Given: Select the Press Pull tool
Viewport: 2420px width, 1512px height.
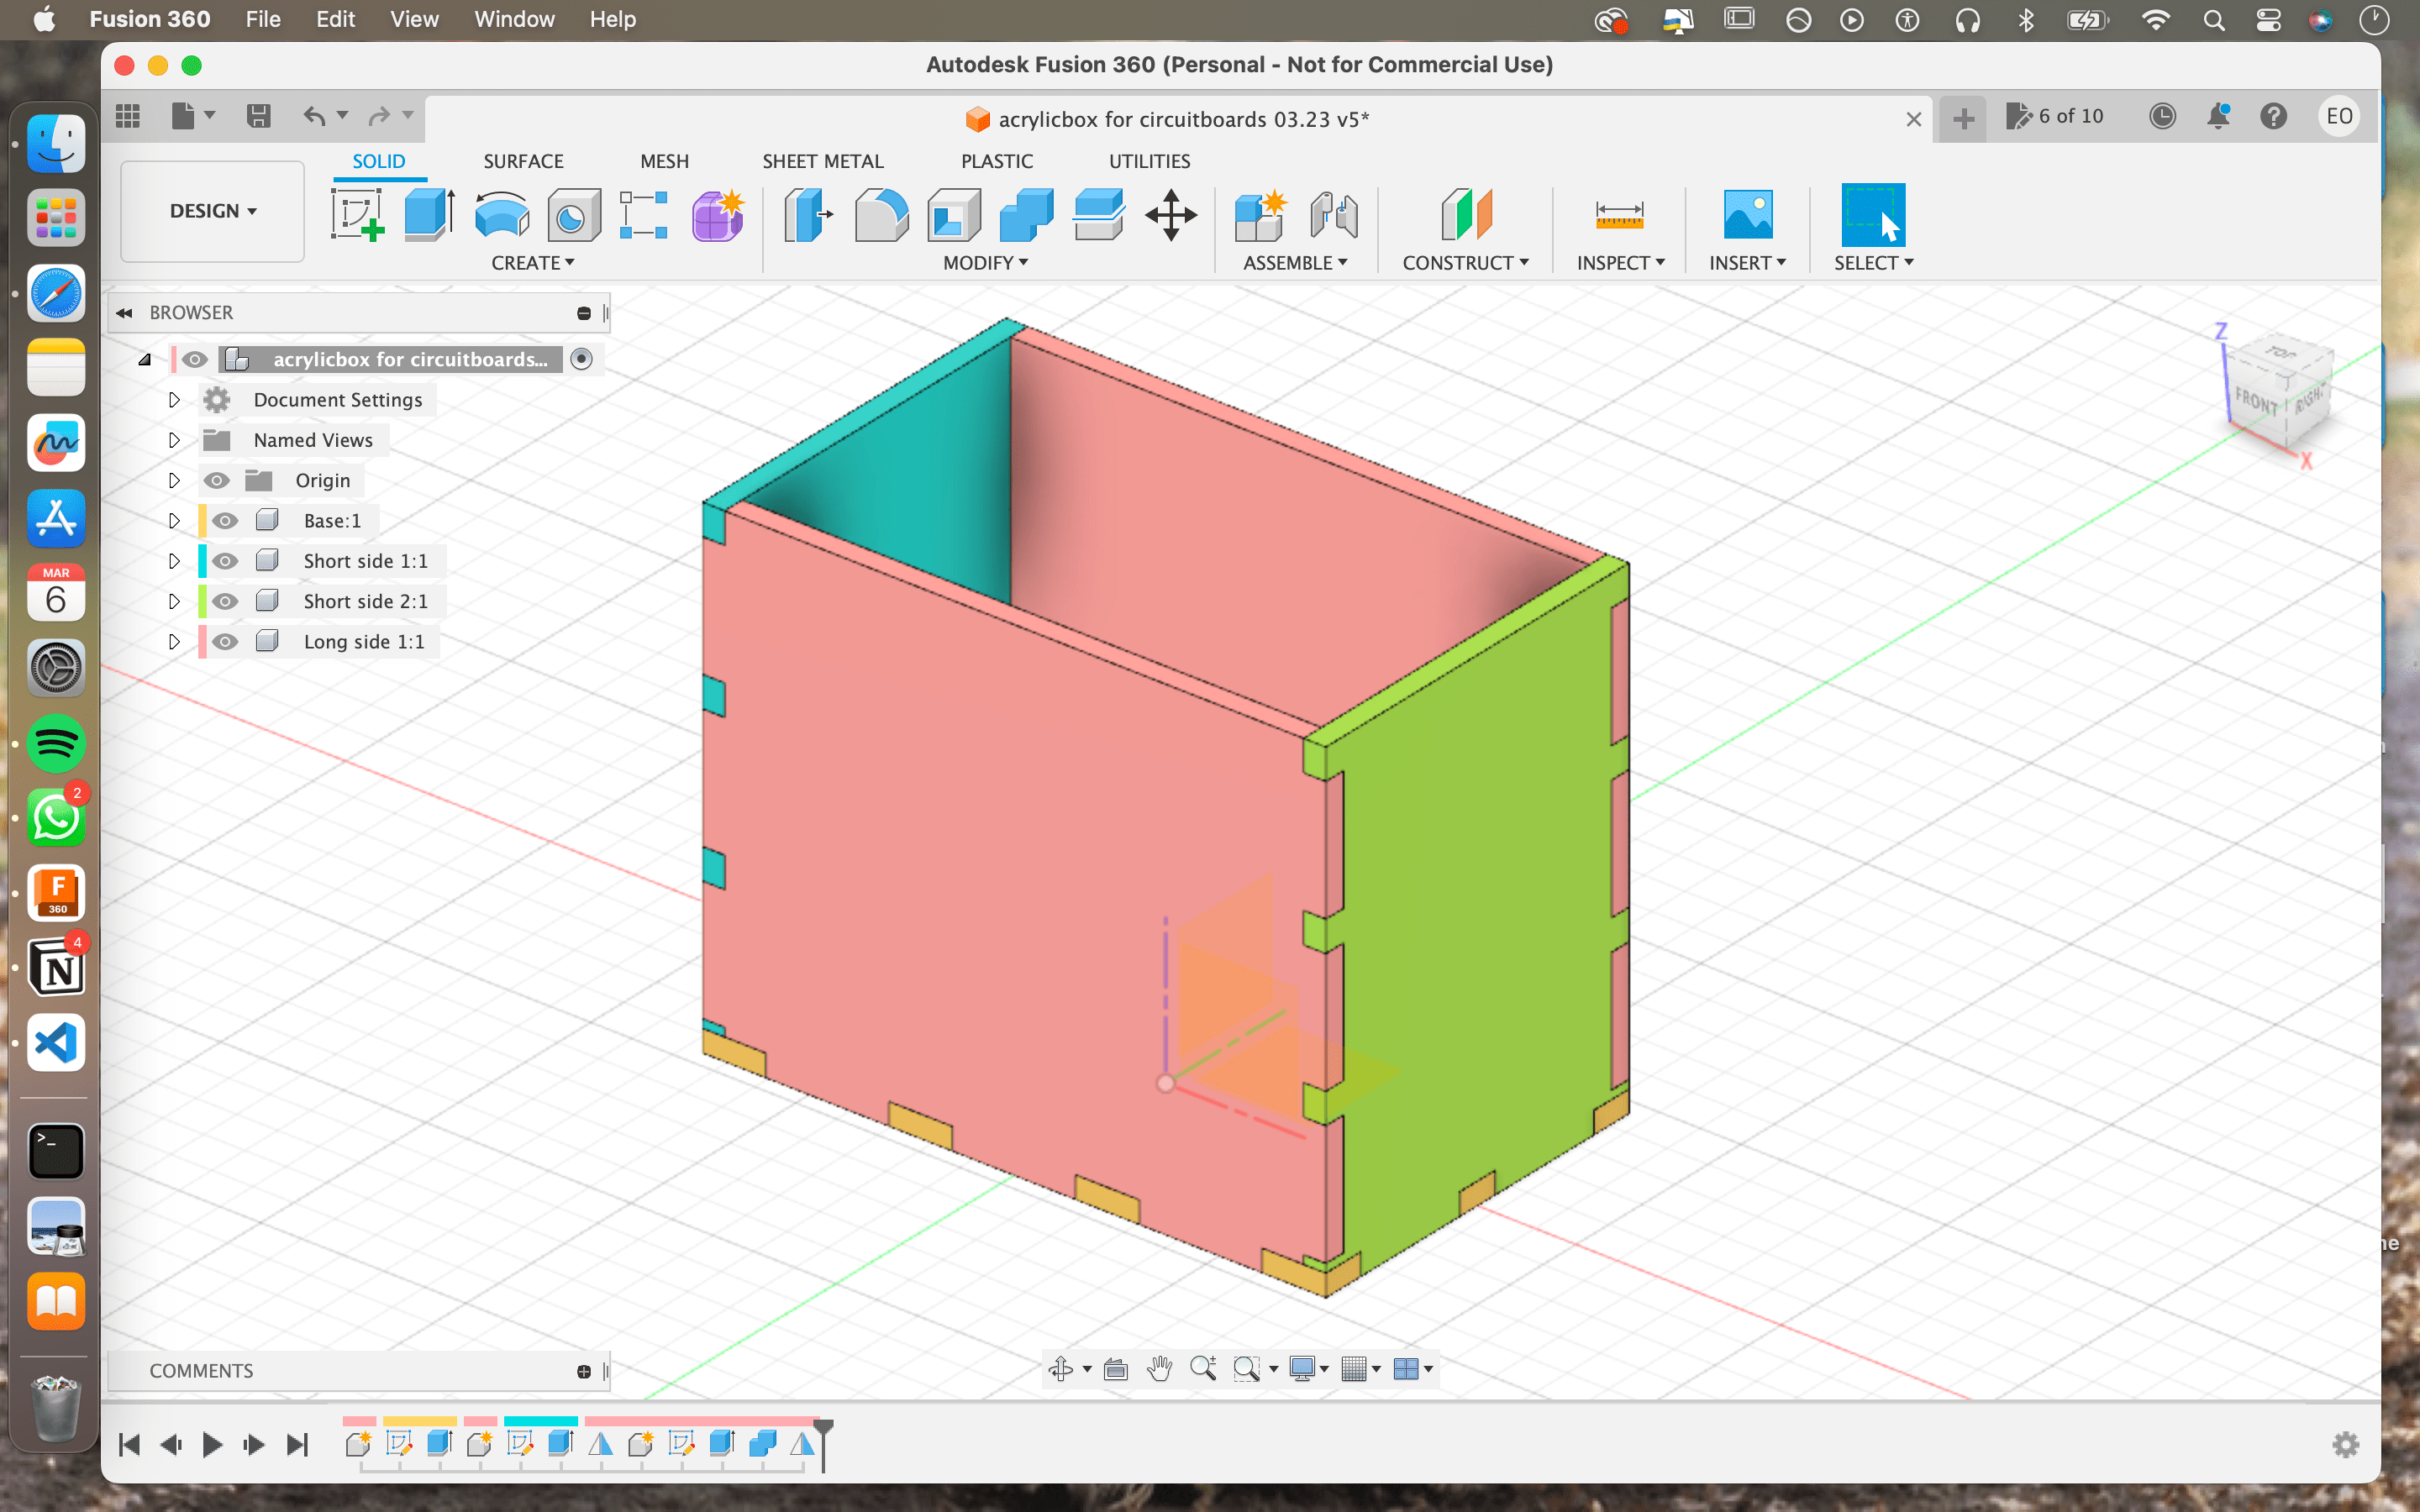Looking at the screenshot, I should [x=808, y=215].
